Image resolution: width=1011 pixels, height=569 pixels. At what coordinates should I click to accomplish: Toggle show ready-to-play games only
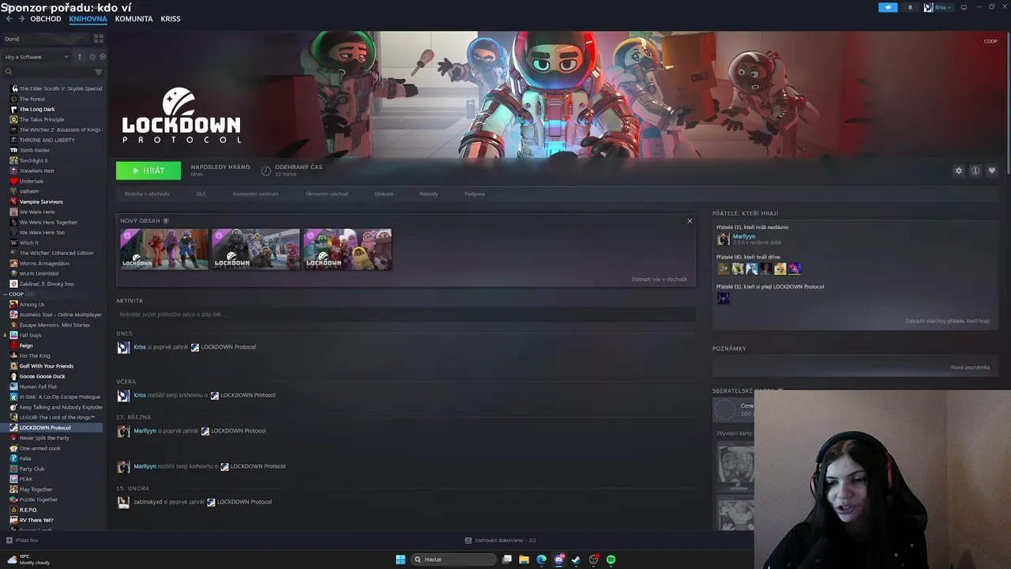coord(102,57)
